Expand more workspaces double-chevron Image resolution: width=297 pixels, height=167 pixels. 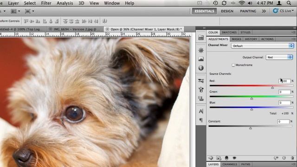[264, 11]
